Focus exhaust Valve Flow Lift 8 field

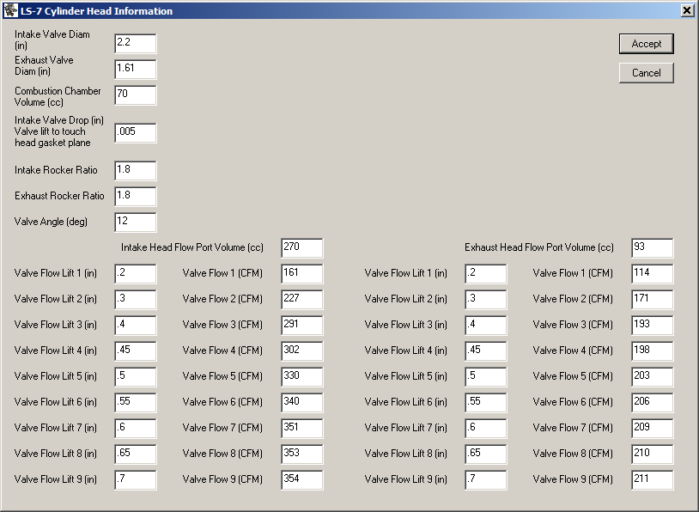pyautogui.click(x=486, y=454)
